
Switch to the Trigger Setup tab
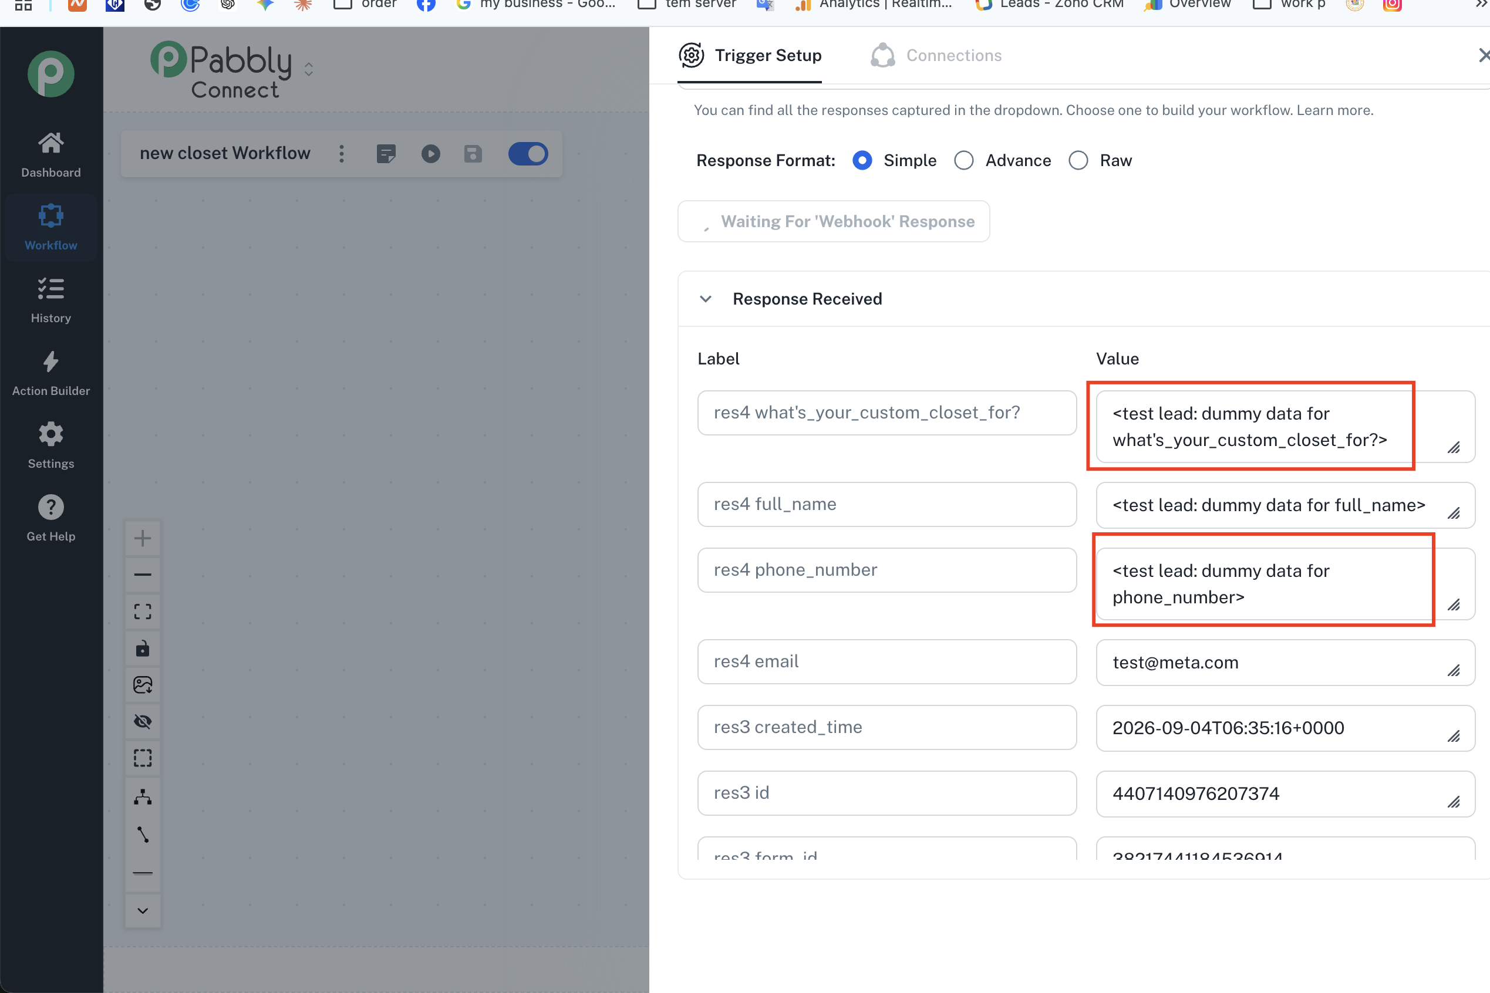coord(750,56)
